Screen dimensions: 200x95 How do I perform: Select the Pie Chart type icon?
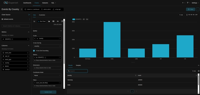pyautogui.click(x=62, y=21)
